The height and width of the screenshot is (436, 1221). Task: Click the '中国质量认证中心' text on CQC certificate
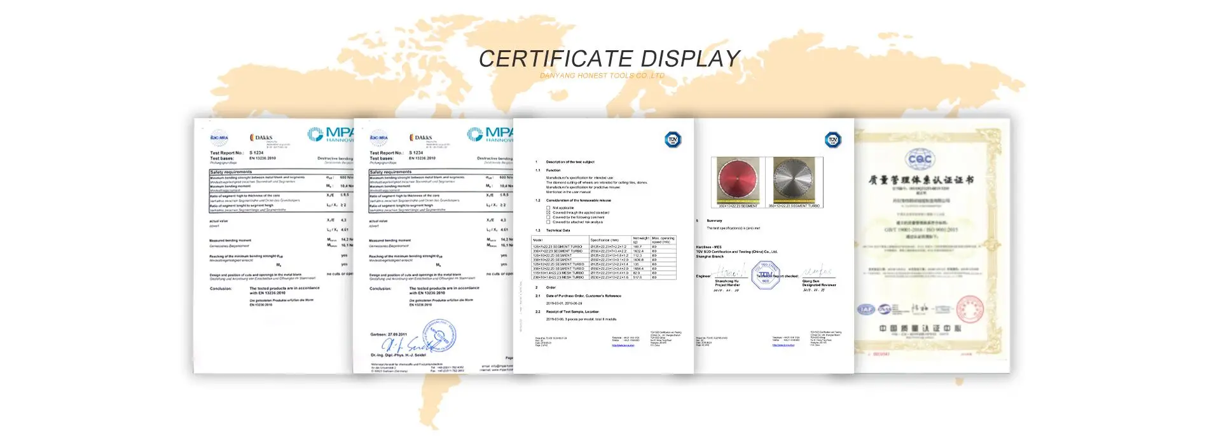(x=920, y=329)
